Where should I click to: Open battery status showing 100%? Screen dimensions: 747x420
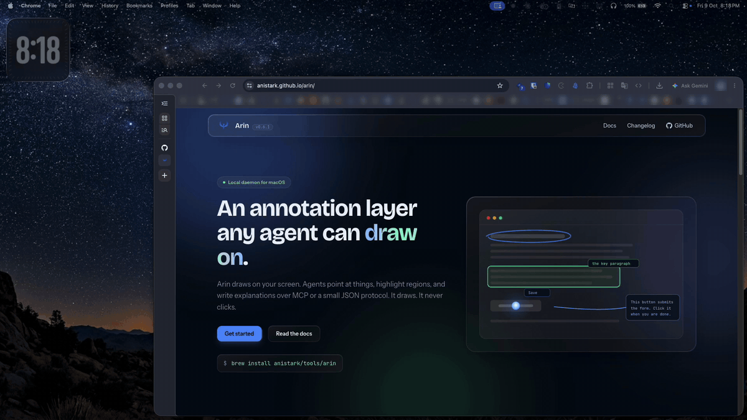pyautogui.click(x=636, y=6)
